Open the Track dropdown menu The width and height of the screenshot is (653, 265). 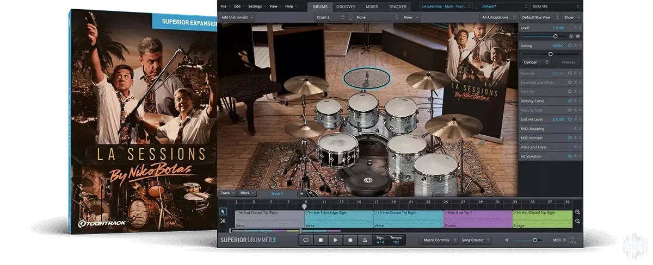tap(228, 193)
